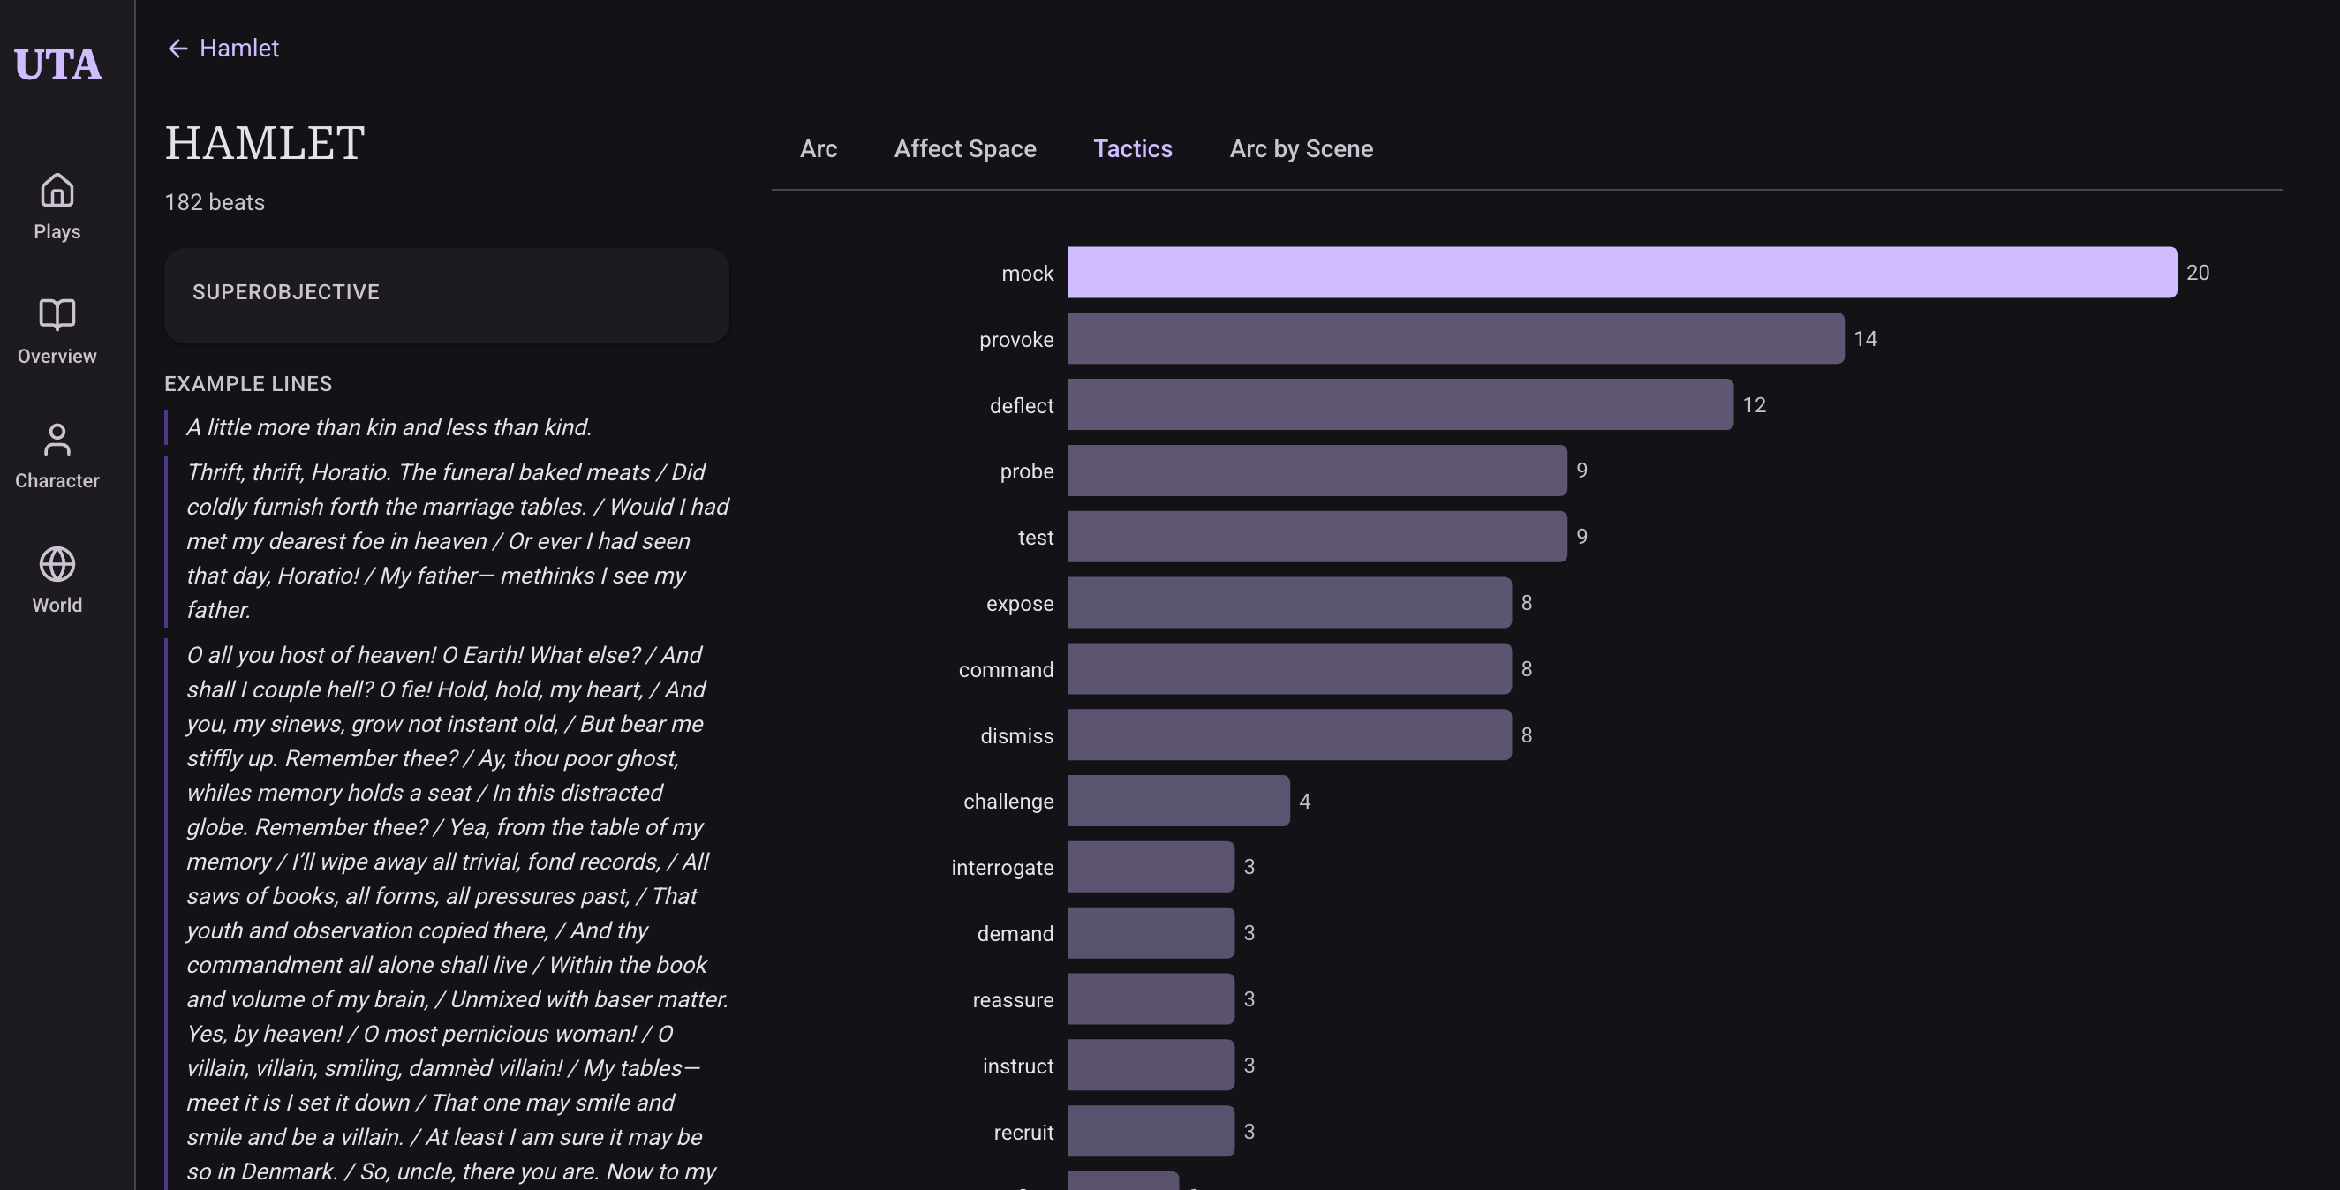
Task: Open the Arc by Scene tab
Action: 1301,149
